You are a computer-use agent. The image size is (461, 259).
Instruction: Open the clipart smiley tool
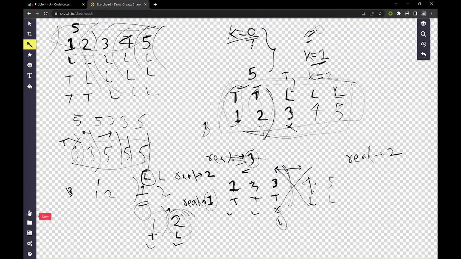point(30,65)
